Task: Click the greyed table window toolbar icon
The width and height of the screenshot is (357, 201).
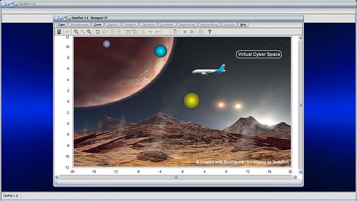Action: [x=128, y=32]
